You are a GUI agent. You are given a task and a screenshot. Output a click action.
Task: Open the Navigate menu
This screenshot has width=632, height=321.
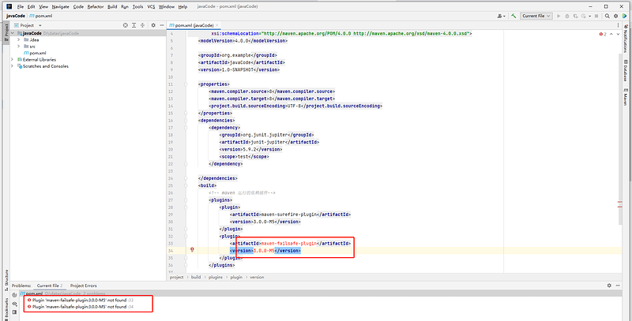pyautogui.click(x=61, y=7)
